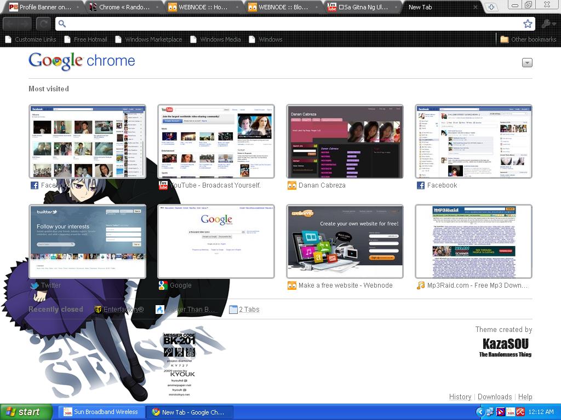Image resolution: width=561 pixels, height=420 pixels.
Task: Click the Help link
Action: click(525, 397)
